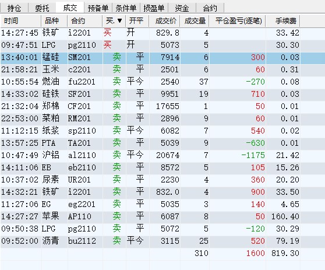Click the price 829.8 cell
The width and height of the screenshot is (325, 270).
pos(168,33)
